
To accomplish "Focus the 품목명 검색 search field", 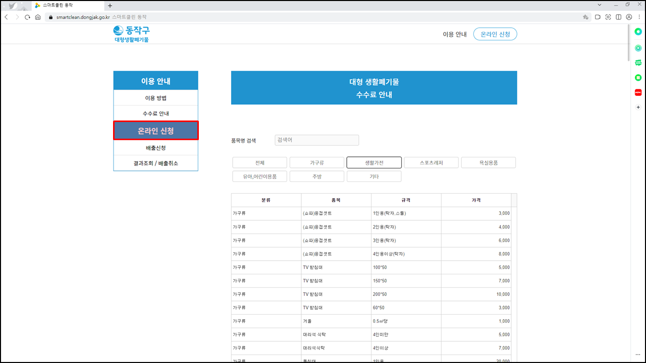I will pyautogui.click(x=317, y=140).
